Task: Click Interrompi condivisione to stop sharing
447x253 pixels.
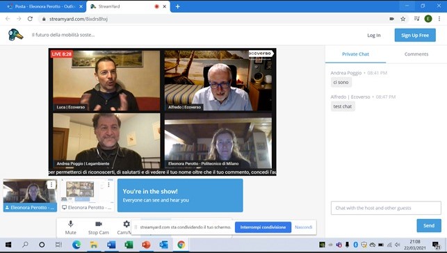Action: pyautogui.click(x=263, y=227)
